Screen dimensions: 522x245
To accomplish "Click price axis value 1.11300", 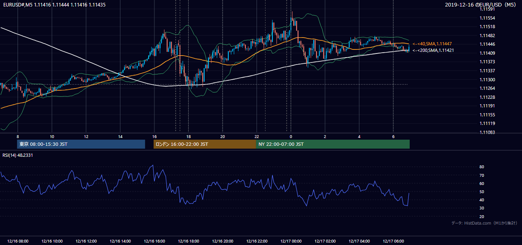I will [x=487, y=80].
